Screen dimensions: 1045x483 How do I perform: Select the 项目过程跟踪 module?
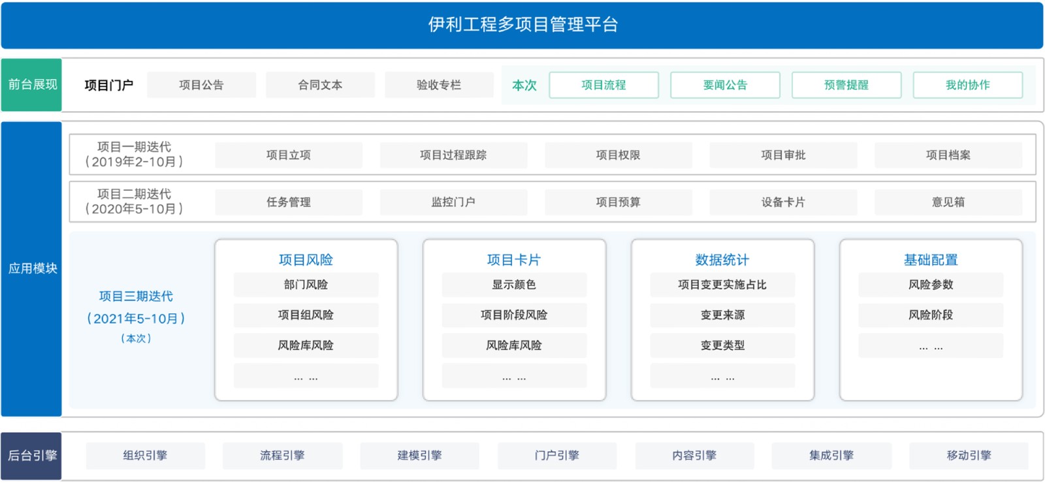(453, 155)
